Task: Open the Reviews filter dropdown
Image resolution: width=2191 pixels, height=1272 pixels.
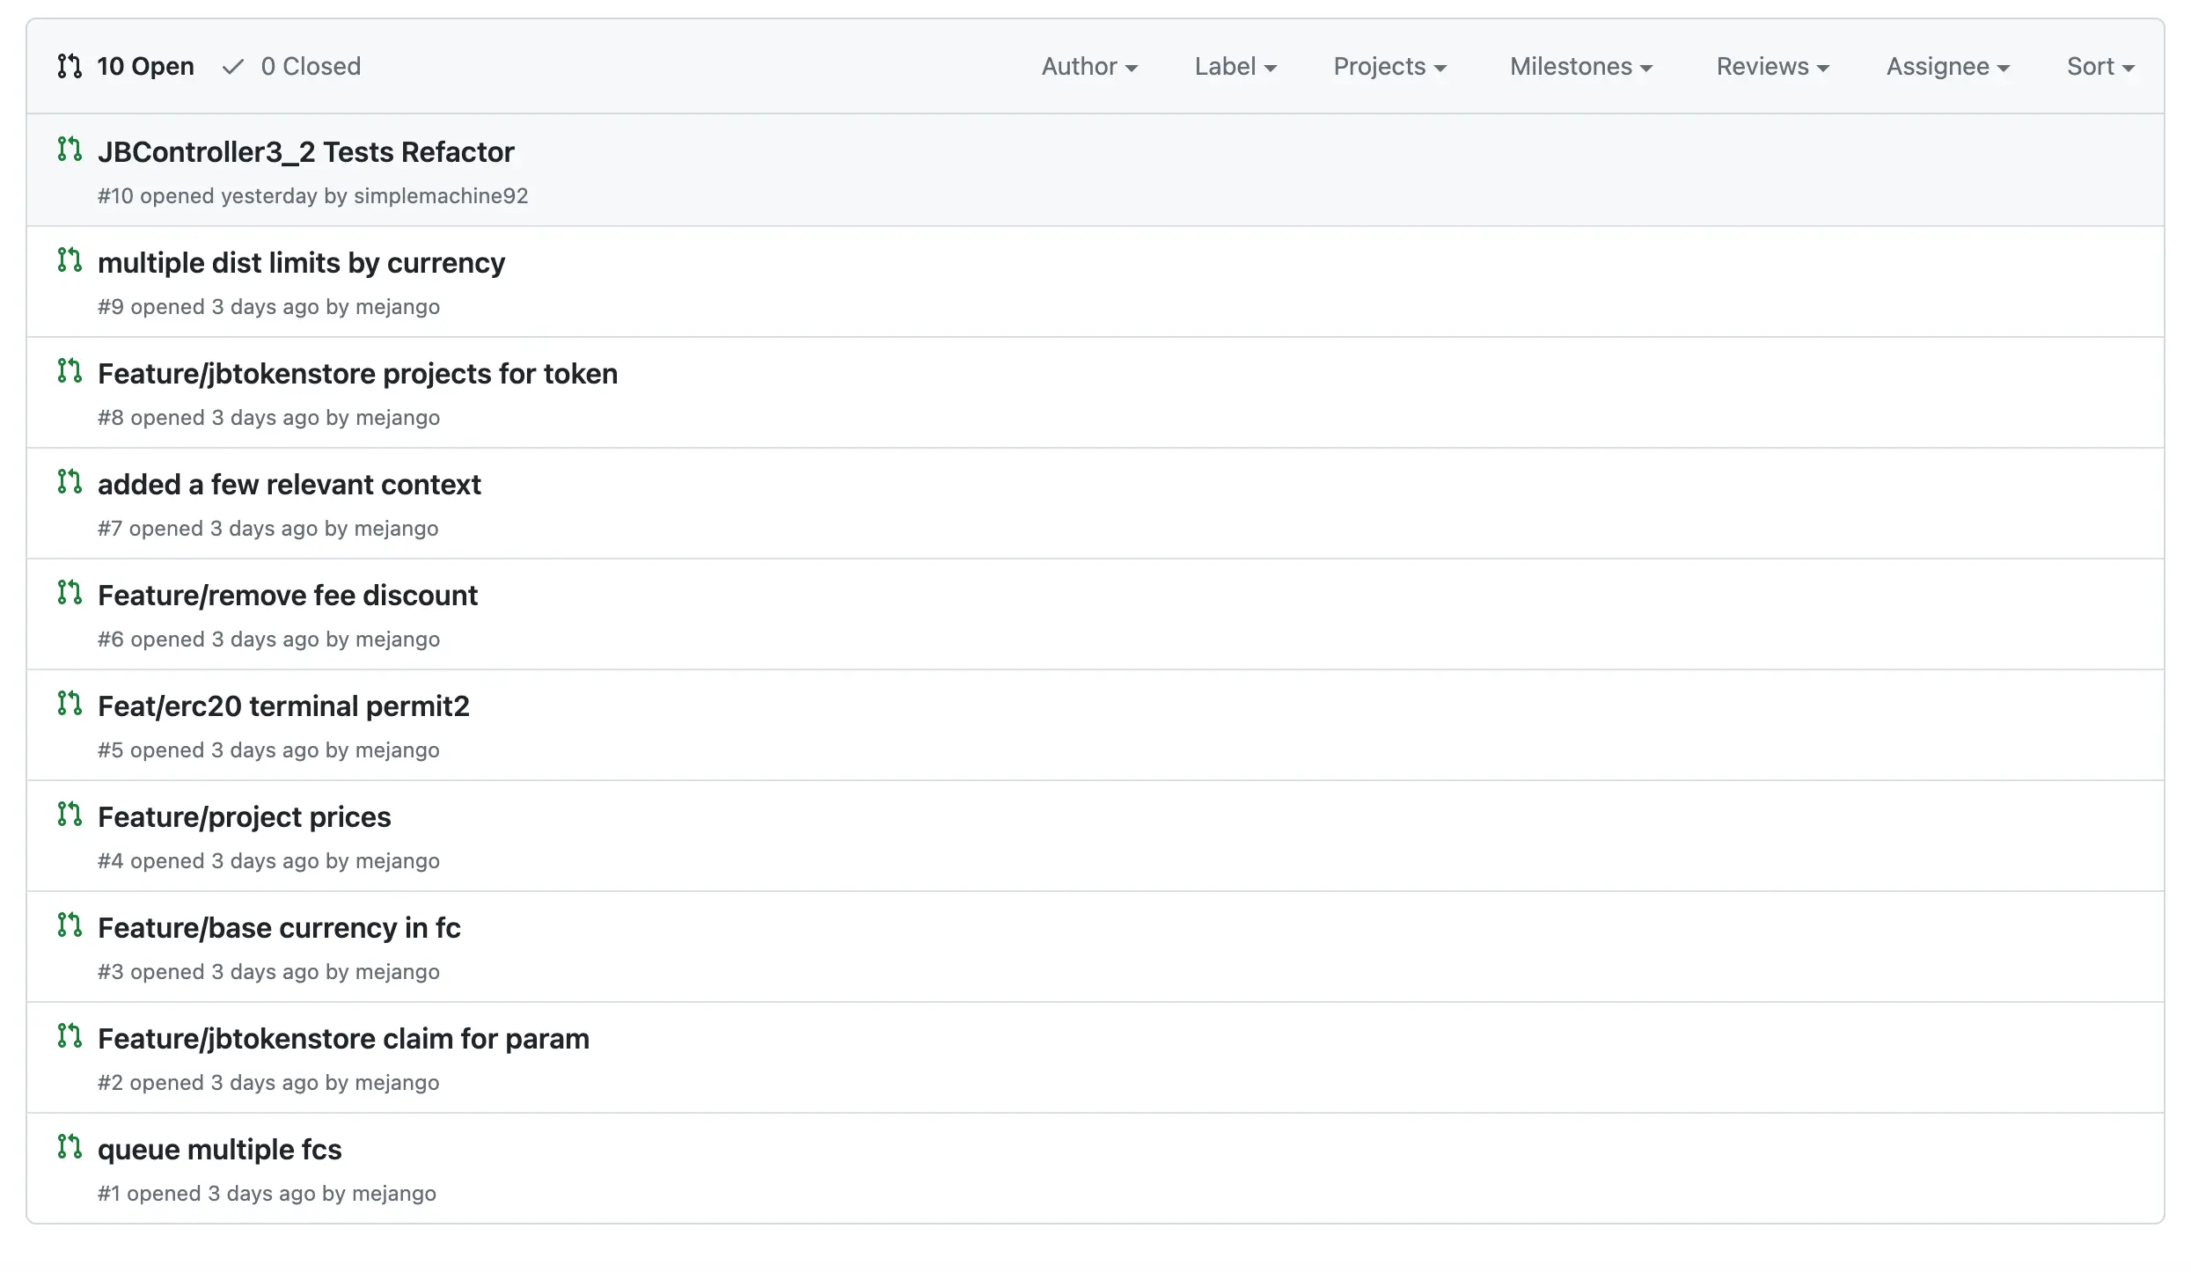Action: point(1771,66)
